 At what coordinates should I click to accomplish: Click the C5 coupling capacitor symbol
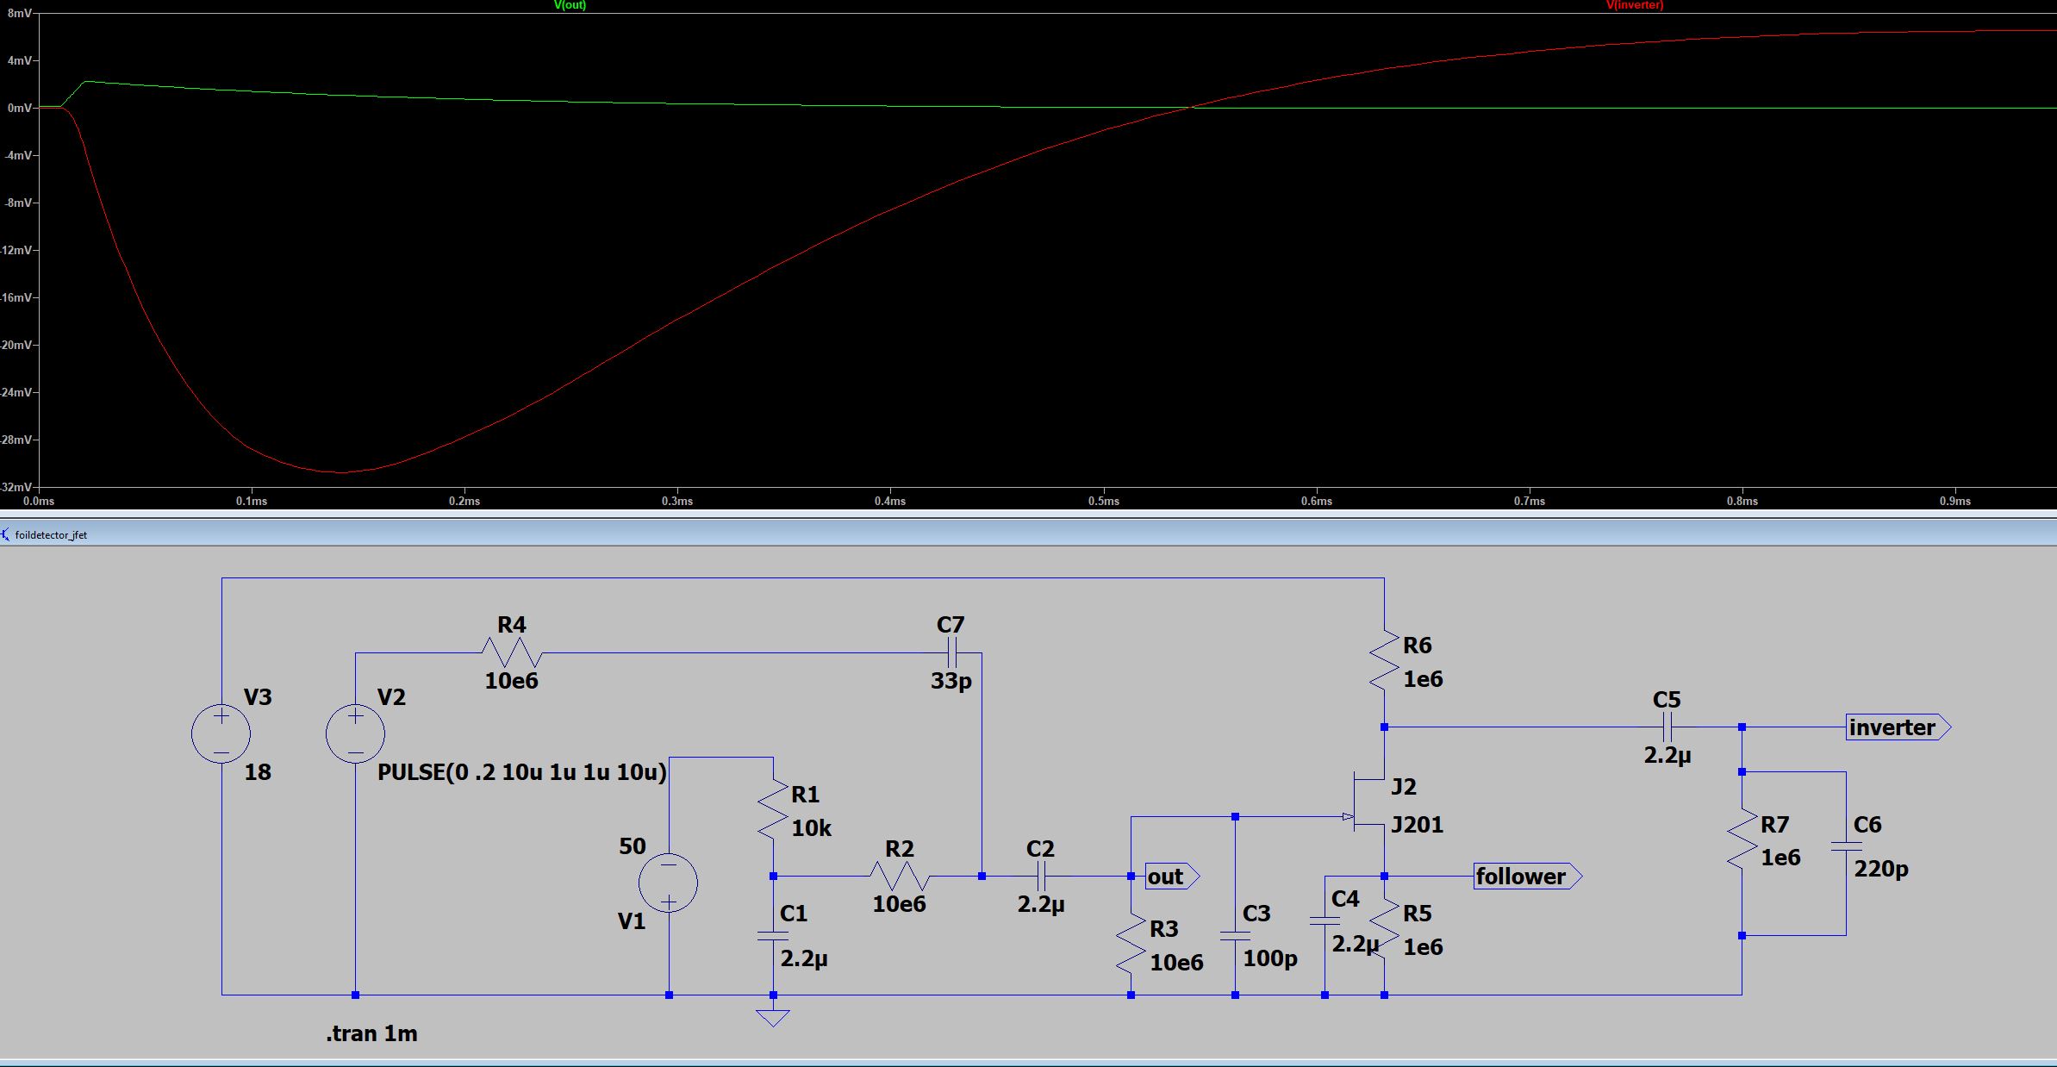point(1667,727)
